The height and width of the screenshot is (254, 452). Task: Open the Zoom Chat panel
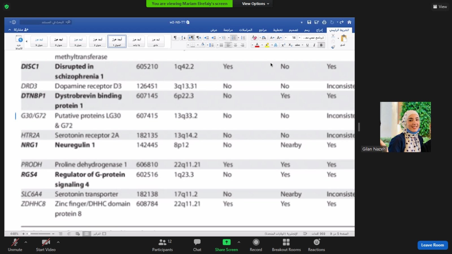coord(197,242)
